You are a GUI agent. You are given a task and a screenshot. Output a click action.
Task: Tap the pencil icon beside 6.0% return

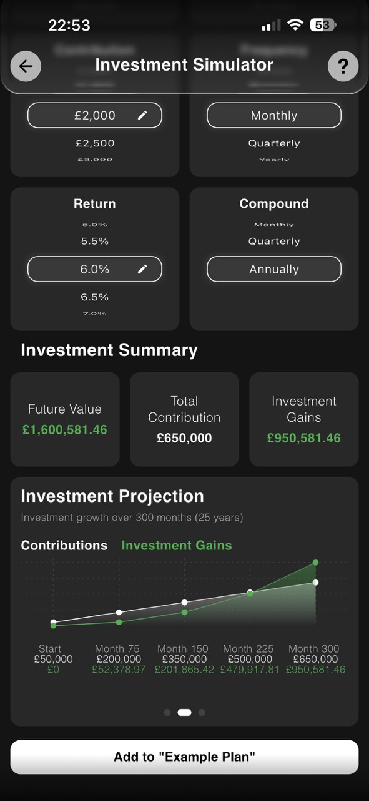143,268
